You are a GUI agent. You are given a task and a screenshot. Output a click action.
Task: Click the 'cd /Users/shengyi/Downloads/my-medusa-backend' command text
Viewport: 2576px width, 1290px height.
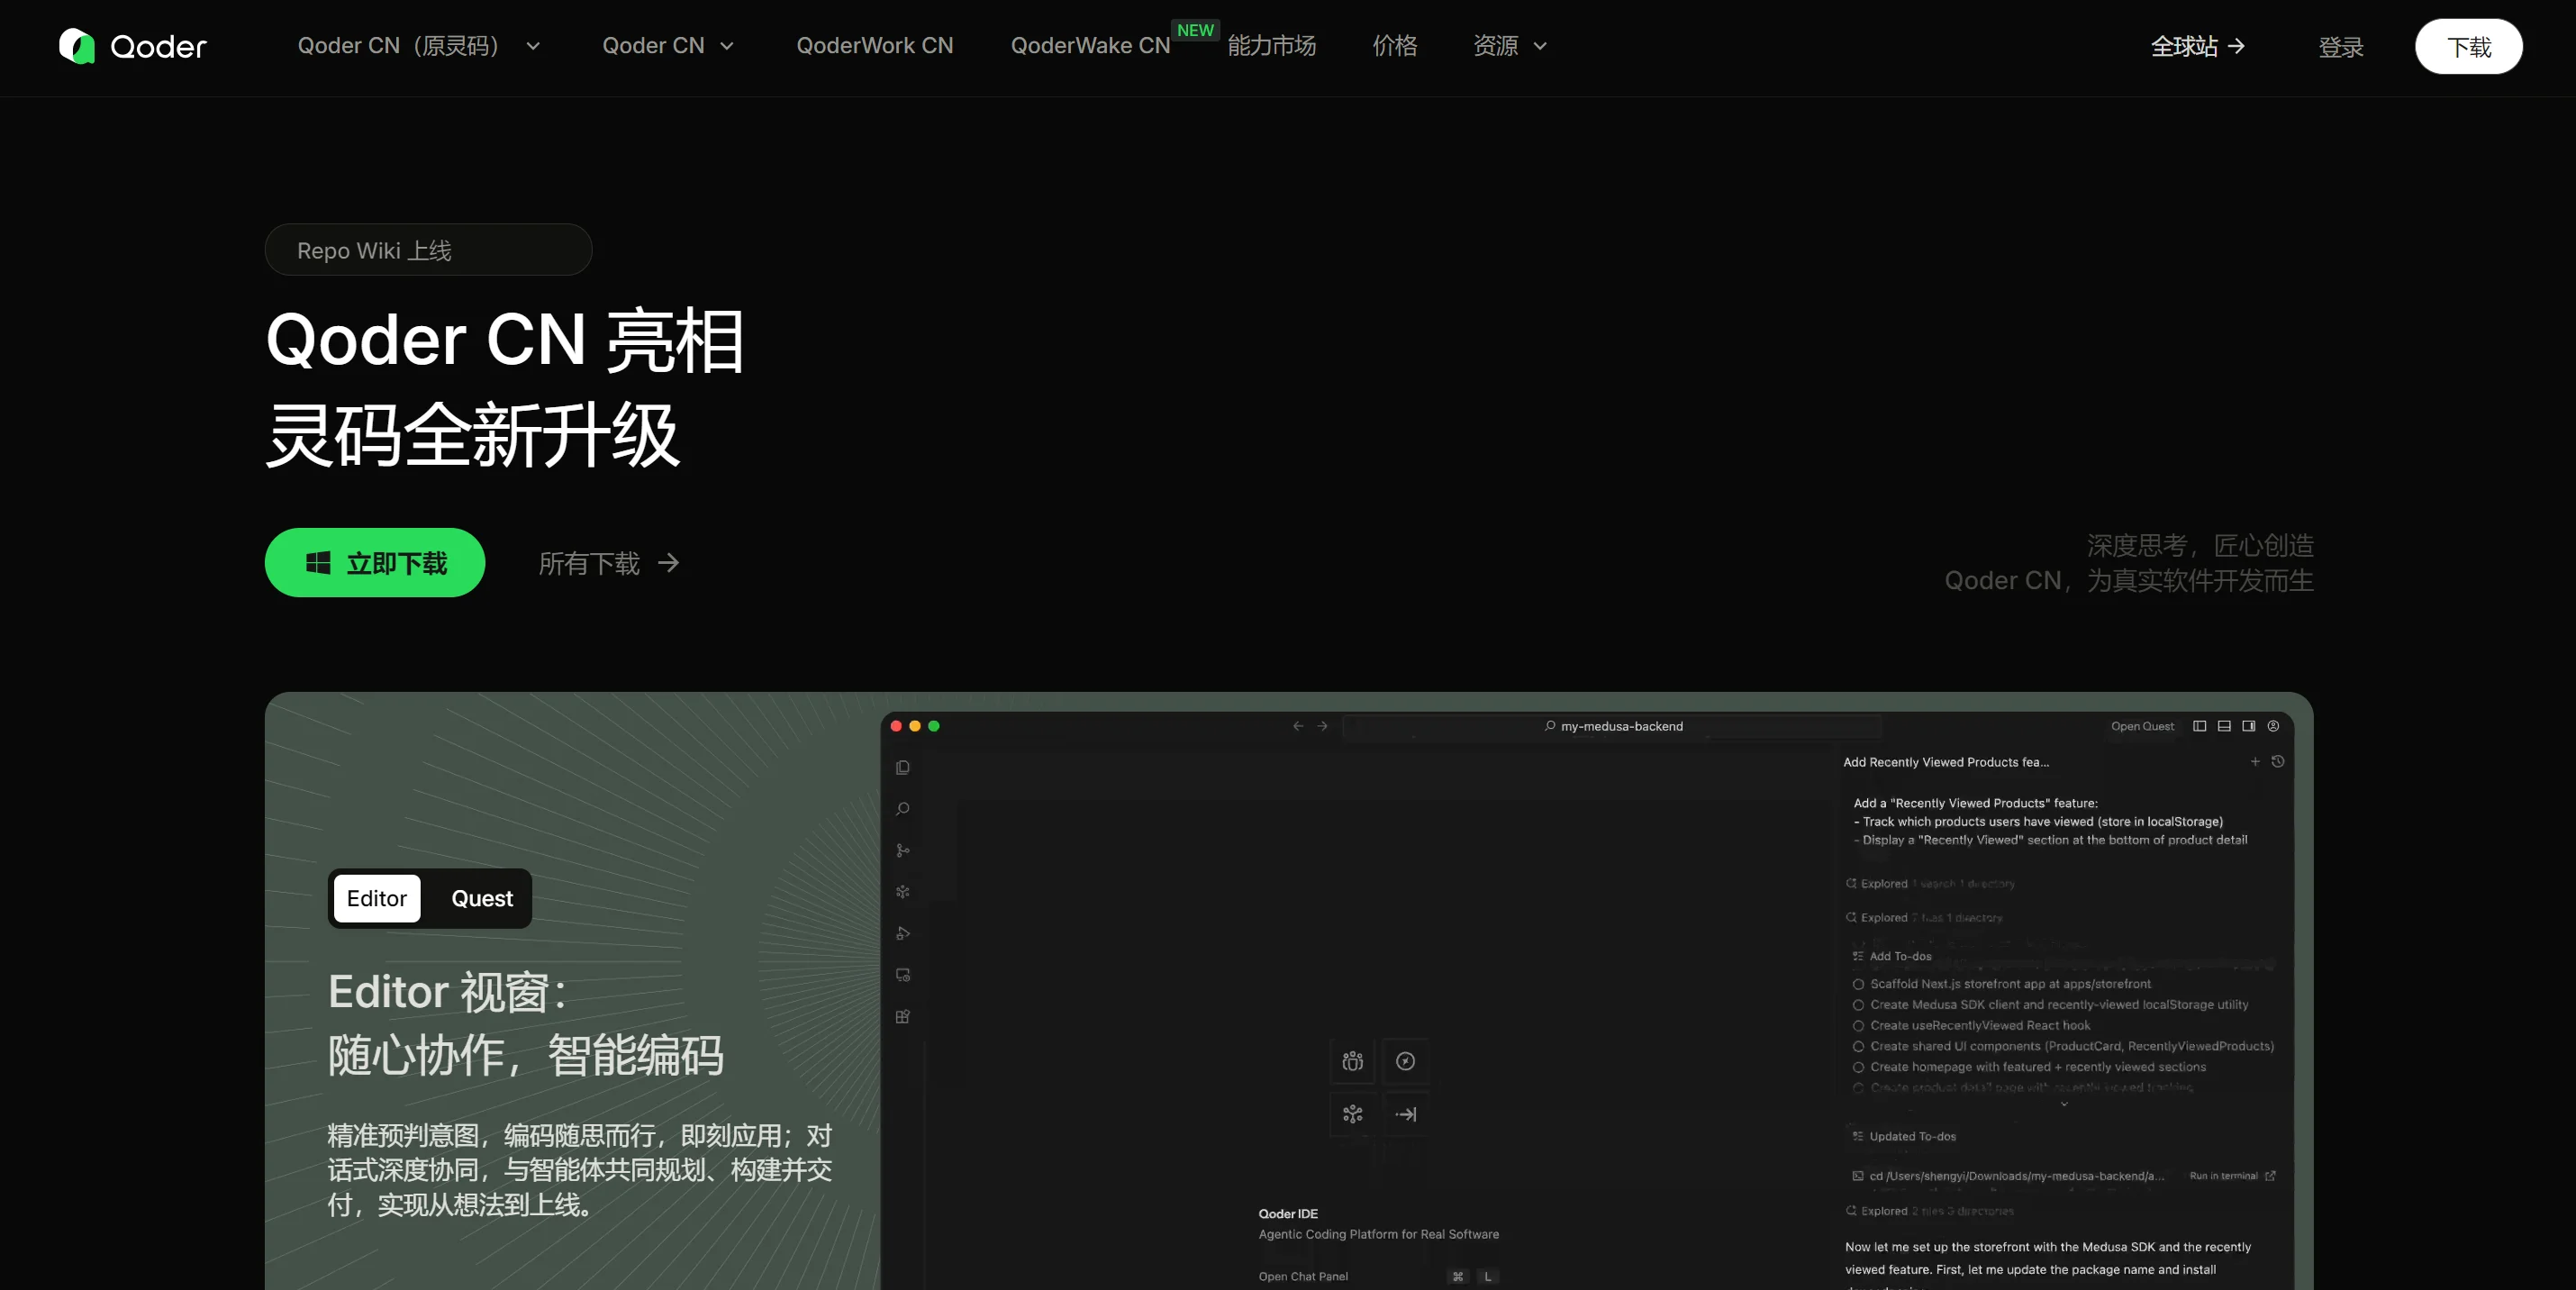(2017, 1176)
